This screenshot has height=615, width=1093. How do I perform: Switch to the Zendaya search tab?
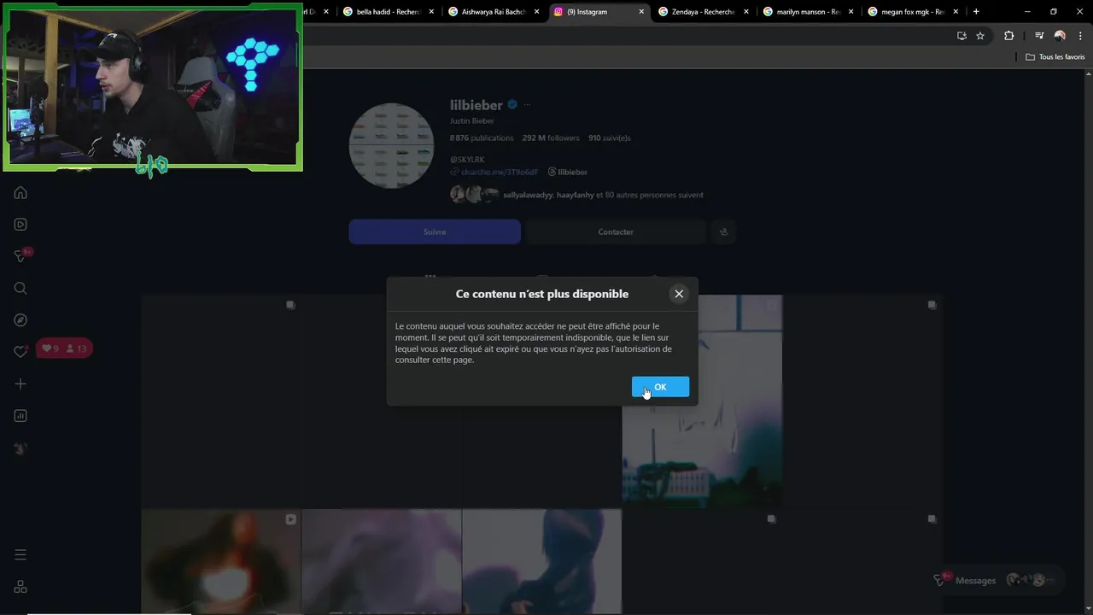click(x=704, y=12)
